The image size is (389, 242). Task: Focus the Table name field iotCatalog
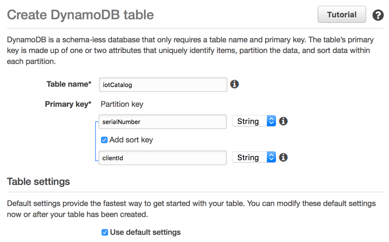click(163, 85)
